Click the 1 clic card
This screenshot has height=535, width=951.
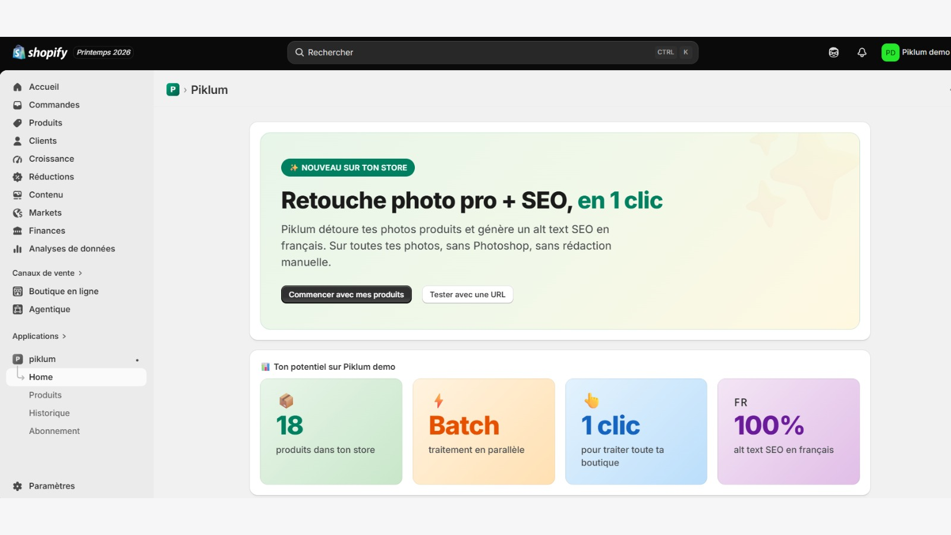[x=636, y=432]
